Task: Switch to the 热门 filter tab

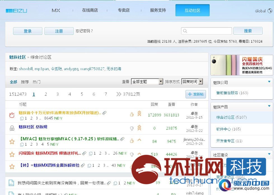Action: click(x=36, y=82)
